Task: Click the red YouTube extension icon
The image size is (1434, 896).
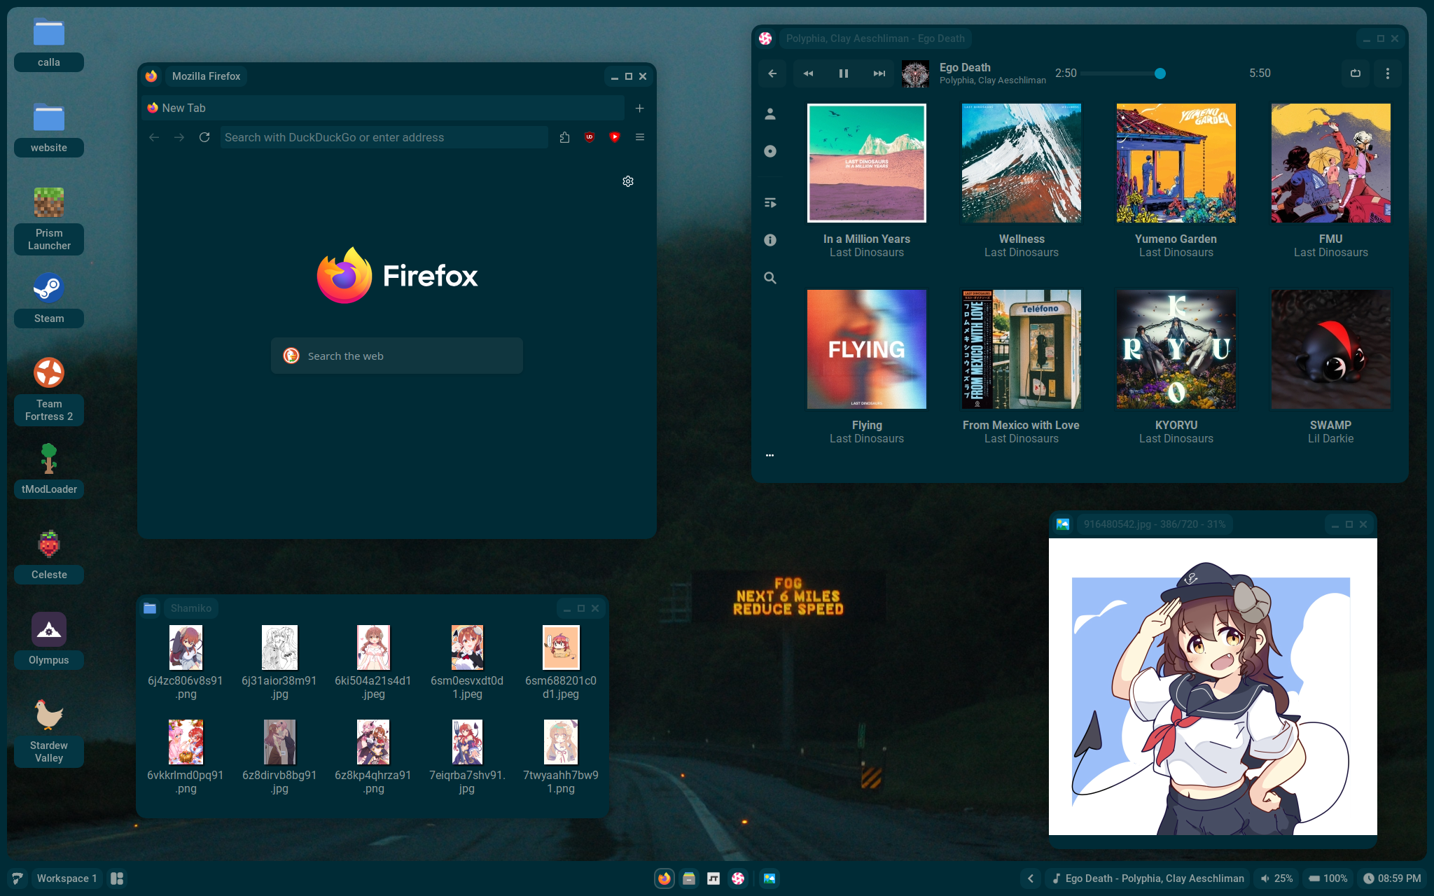Action: (x=615, y=137)
